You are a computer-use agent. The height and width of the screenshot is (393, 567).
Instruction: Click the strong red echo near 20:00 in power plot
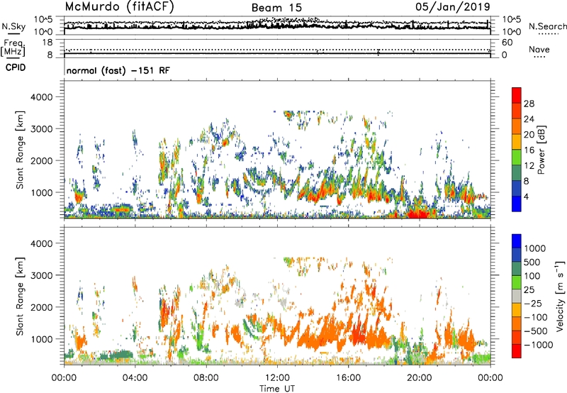coord(419,214)
